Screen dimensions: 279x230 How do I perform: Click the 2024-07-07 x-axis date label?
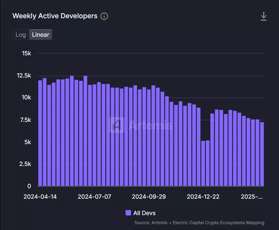click(x=95, y=197)
